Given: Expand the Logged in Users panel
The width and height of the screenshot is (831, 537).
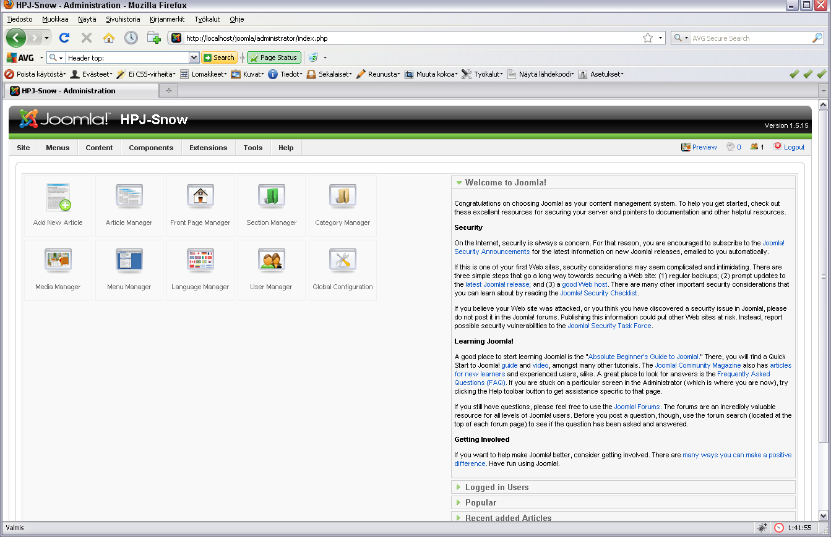Looking at the screenshot, I should (623, 487).
